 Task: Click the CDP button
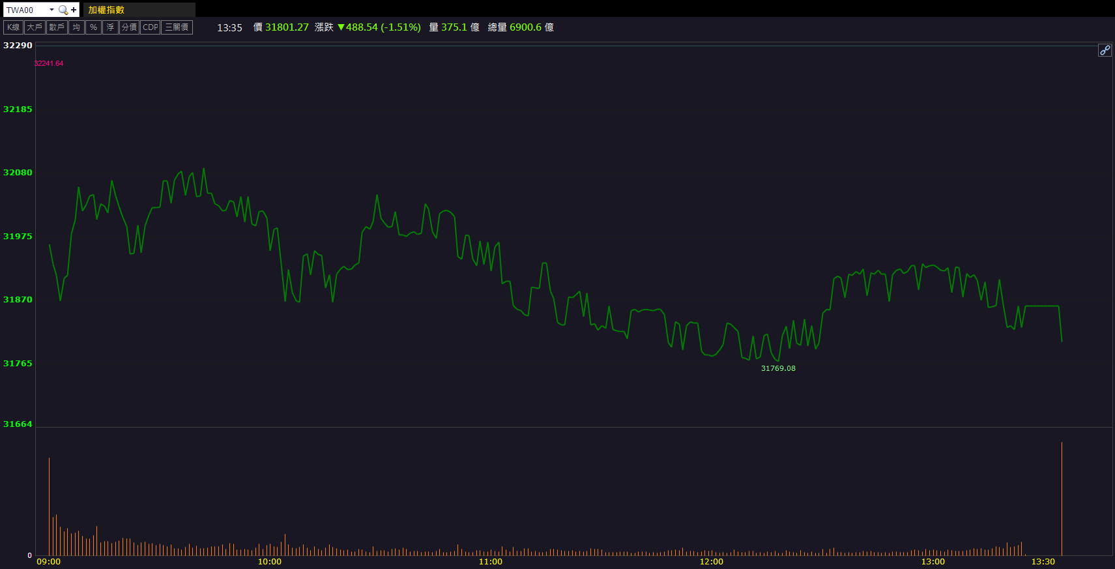(x=151, y=27)
